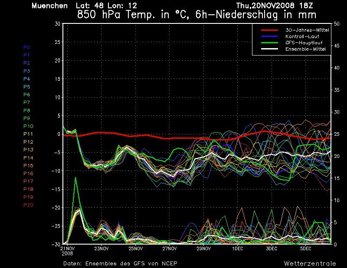Viewport: 347px width, 268px height.
Task: Click the orange P17 label
Action: pos(28,181)
